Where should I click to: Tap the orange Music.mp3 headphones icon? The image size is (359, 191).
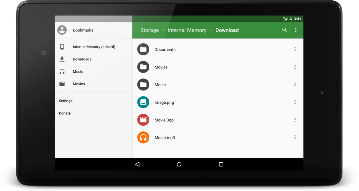tap(143, 137)
